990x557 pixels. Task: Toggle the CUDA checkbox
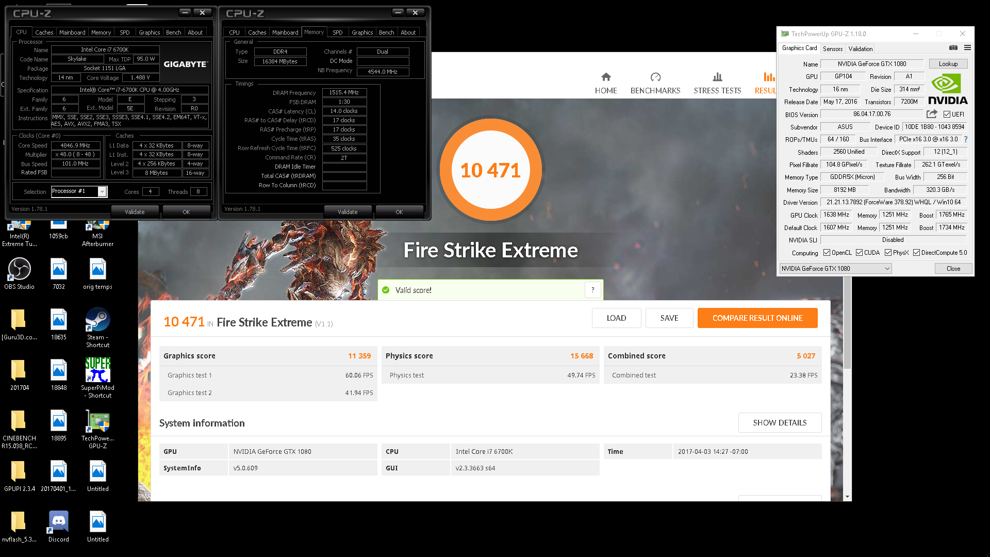point(859,253)
